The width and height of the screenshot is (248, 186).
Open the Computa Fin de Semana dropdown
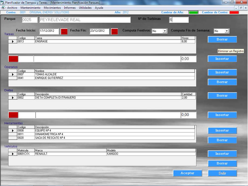(x=227, y=31)
